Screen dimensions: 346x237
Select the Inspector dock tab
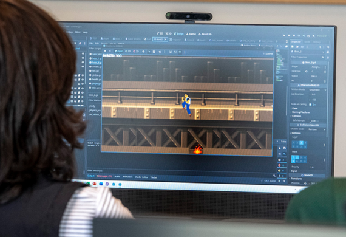click(296, 41)
